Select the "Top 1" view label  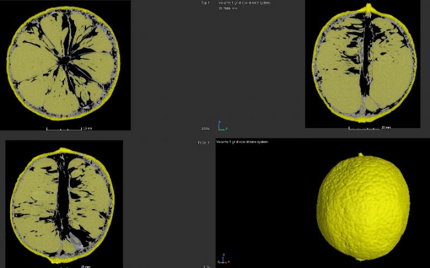click(205, 3)
